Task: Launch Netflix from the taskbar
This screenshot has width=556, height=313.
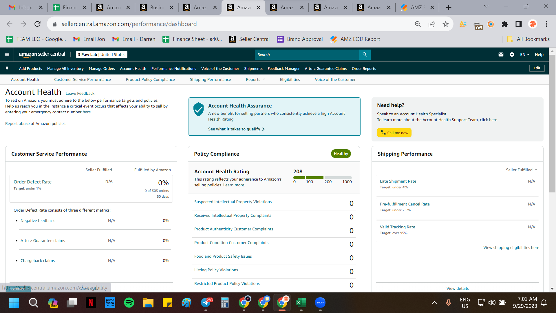Action: 91,303
